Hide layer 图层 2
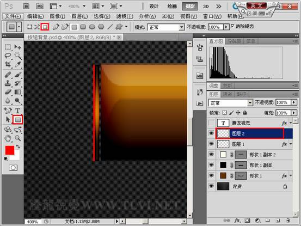 (x=211, y=133)
